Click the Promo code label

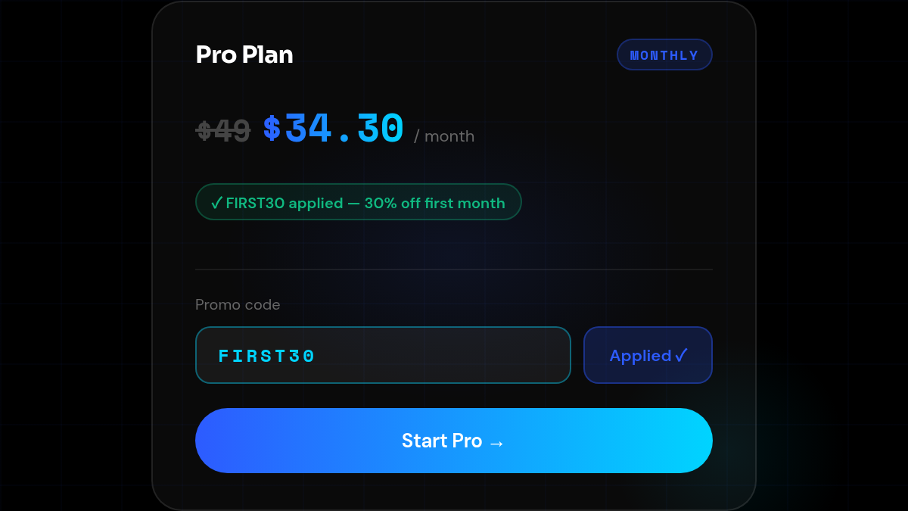(x=238, y=304)
